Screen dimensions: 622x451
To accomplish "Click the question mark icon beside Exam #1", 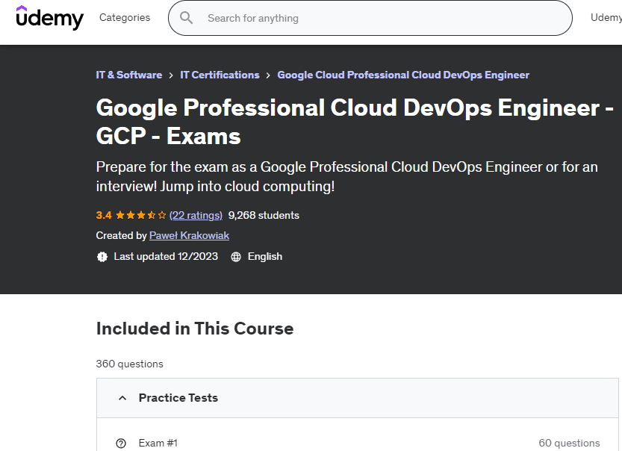I will coord(121,443).
